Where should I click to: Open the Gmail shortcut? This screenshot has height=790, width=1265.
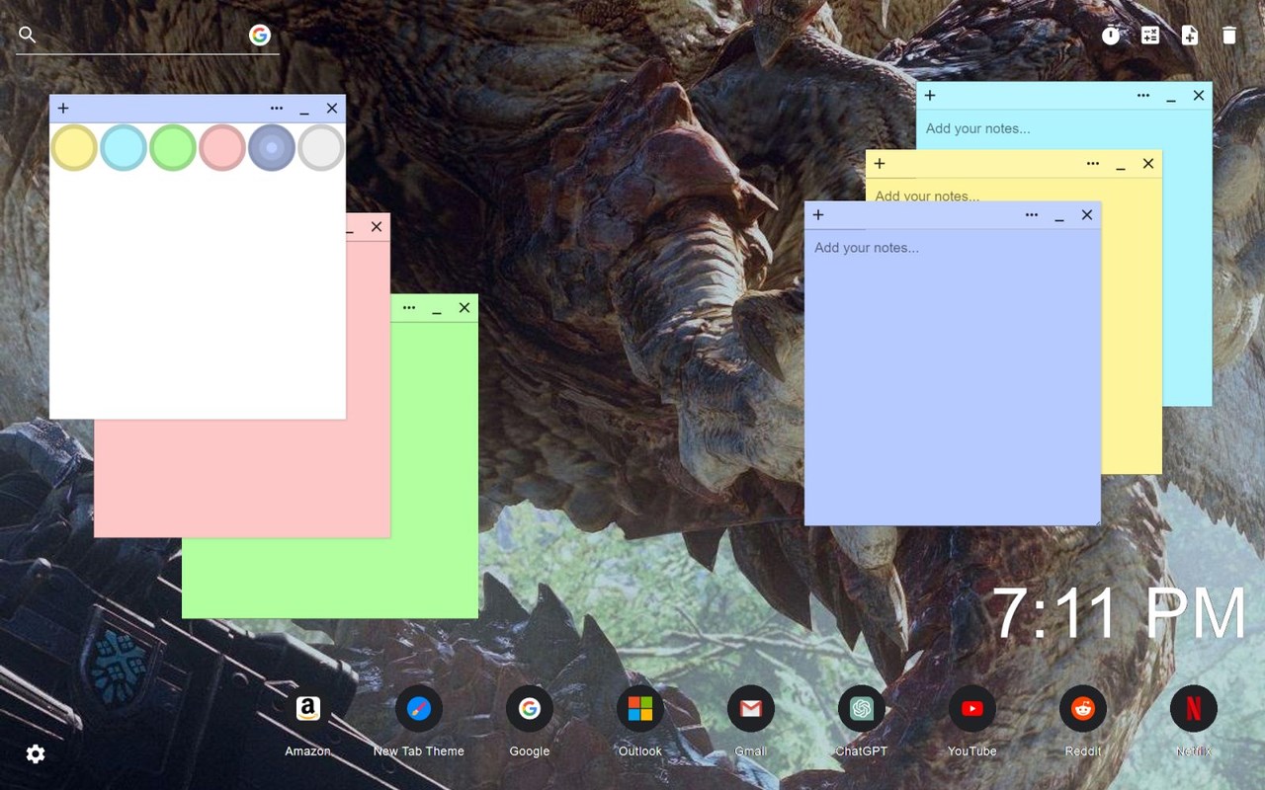(x=751, y=709)
